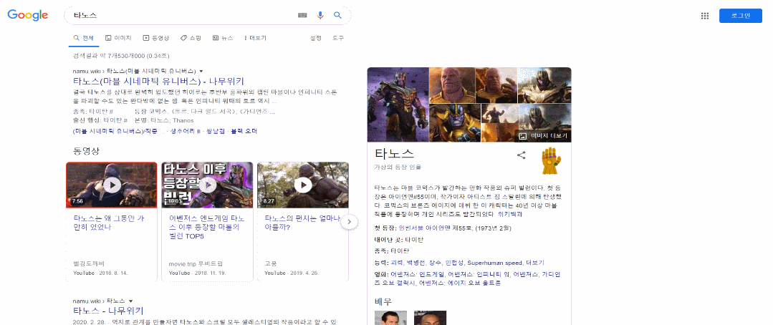The height and width of the screenshot is (325, 773).
Task: Select the 전체 search tab
Action: 83,38
